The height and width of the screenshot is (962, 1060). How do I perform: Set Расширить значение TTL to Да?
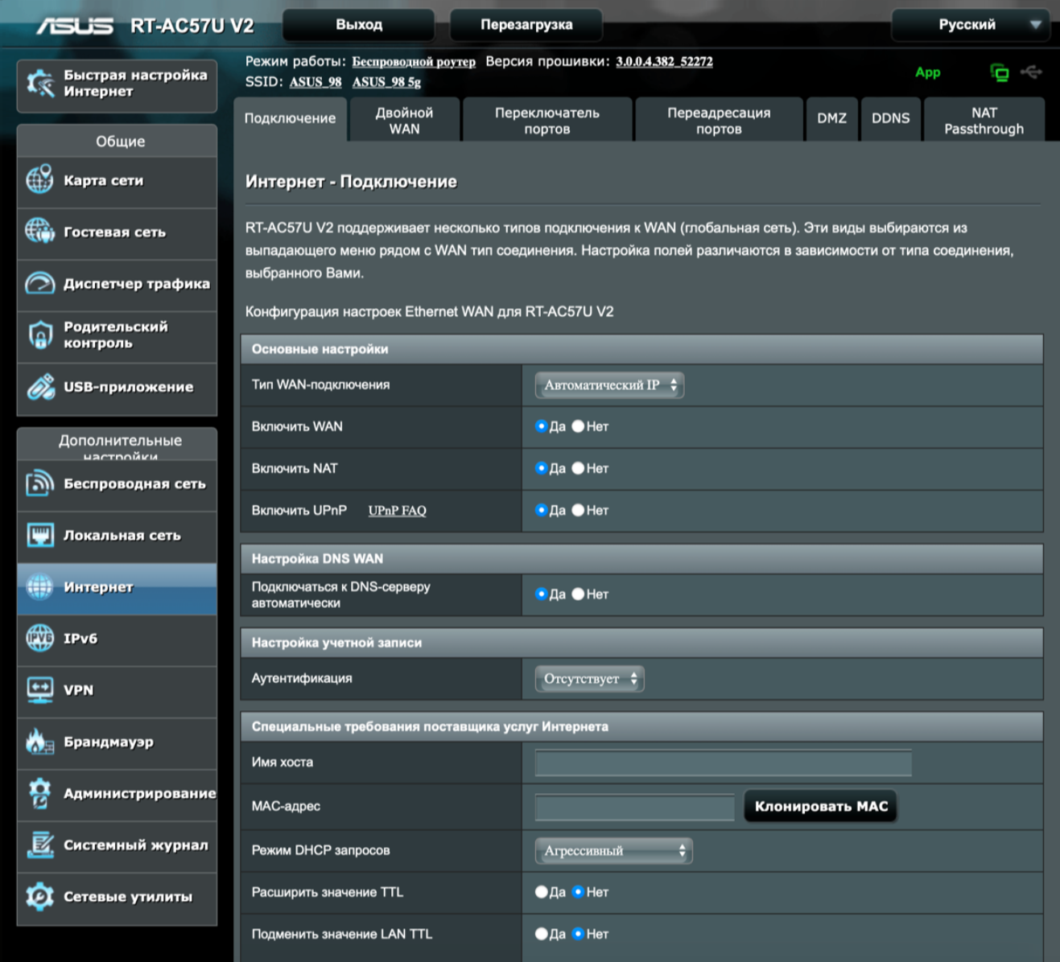tap(541, 892)
